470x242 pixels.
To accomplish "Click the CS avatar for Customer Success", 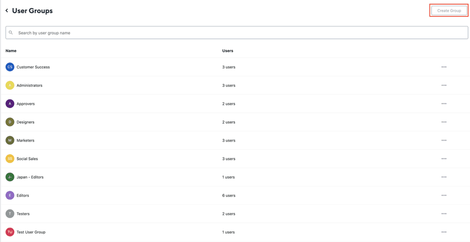I will click(10, 67).
